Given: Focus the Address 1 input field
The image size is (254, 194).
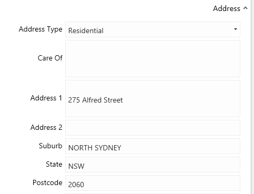Looking at the screenshot, I should click(153, 98).
